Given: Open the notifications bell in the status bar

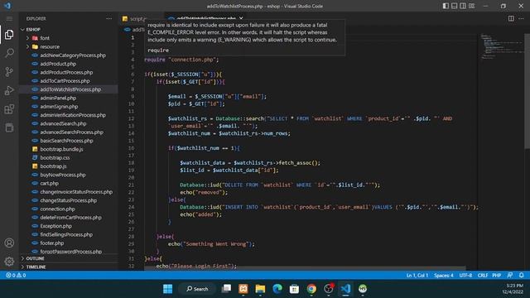Looking at the screenshot, I should [x=522, y=276].
